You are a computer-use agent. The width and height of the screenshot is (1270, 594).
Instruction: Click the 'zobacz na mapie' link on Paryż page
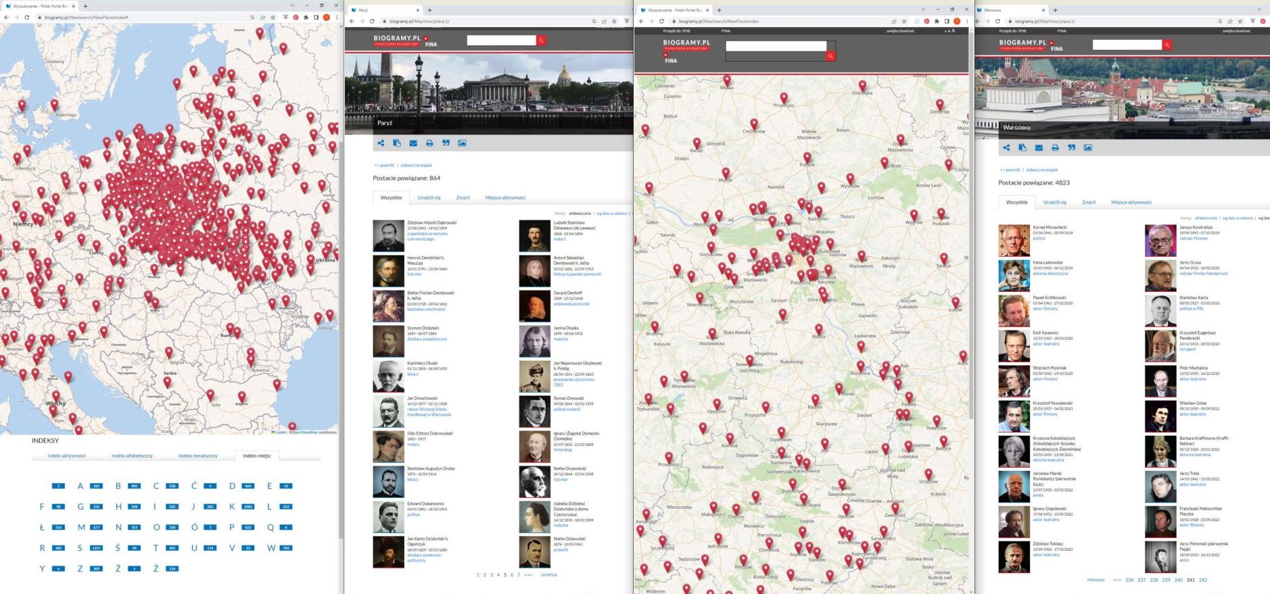point(416,165)
